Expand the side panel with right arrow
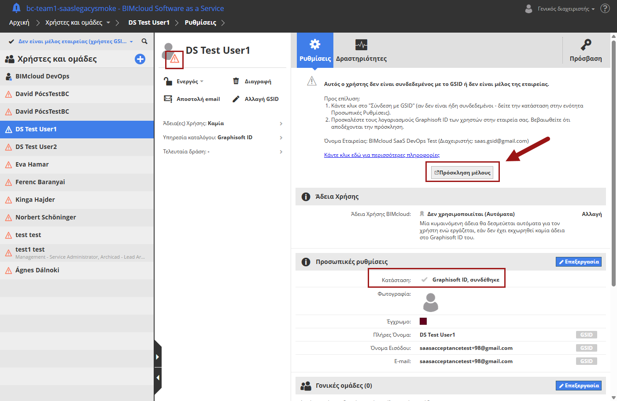617x401 pixels. click(x=158, y=357)
